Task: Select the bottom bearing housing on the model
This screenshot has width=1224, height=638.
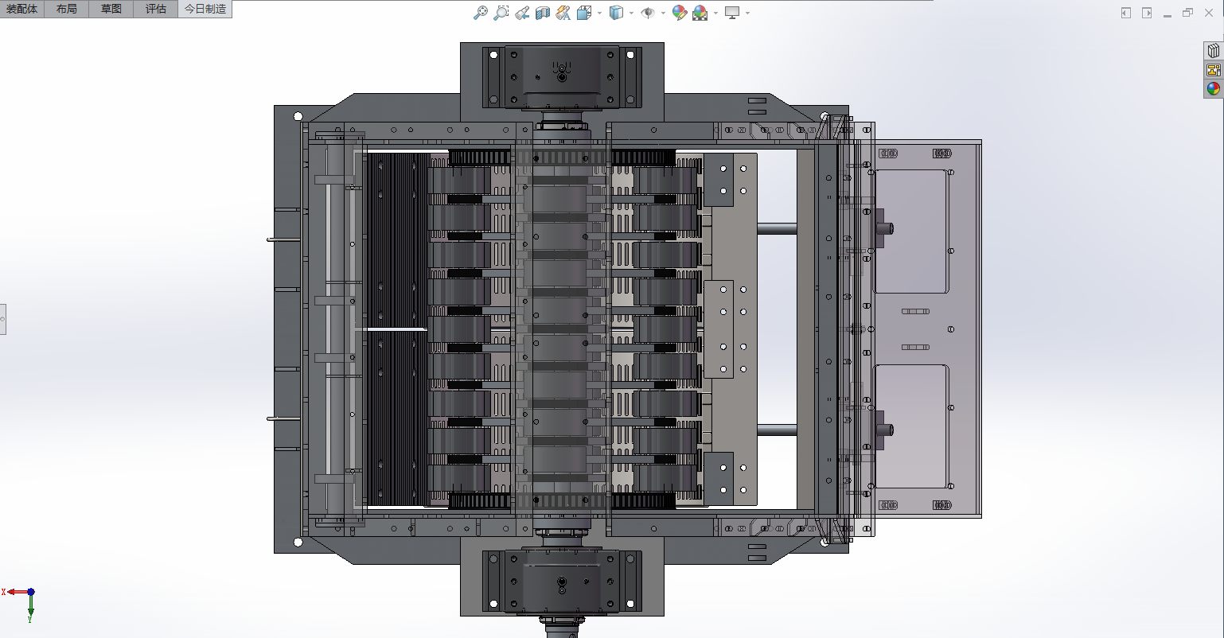Action: click(562, 581)
